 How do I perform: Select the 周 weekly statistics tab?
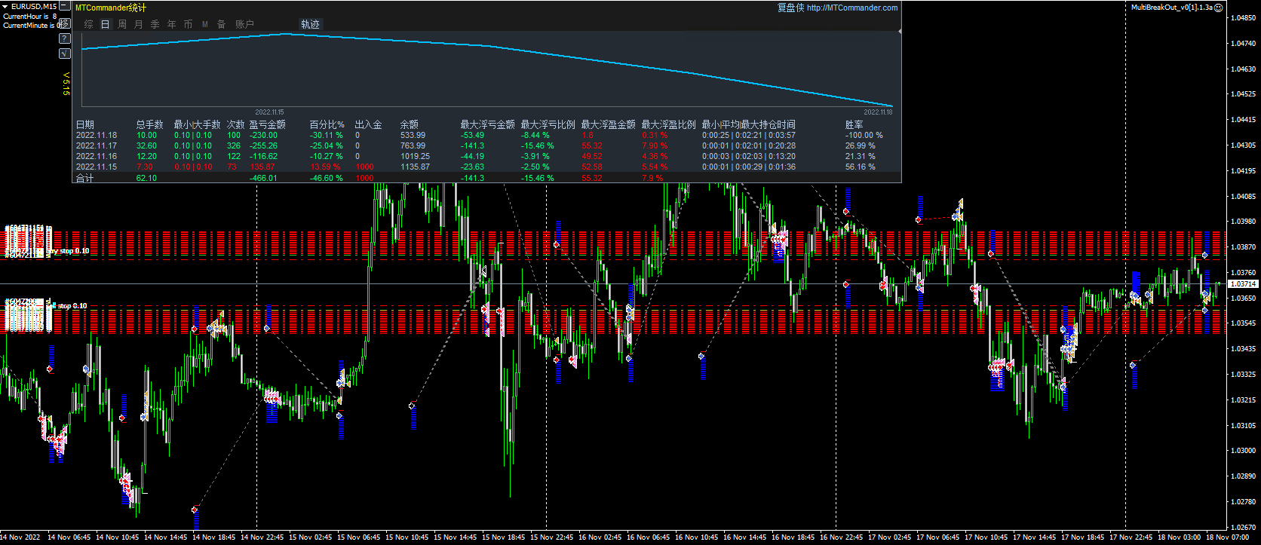click(122, 24)
